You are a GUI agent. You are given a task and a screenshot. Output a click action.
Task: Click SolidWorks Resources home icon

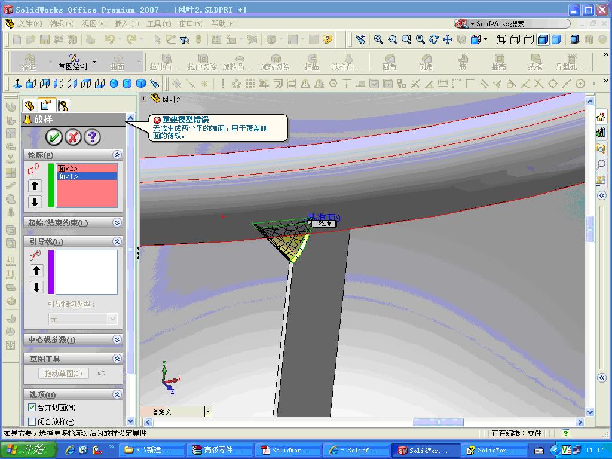point(601,117)
